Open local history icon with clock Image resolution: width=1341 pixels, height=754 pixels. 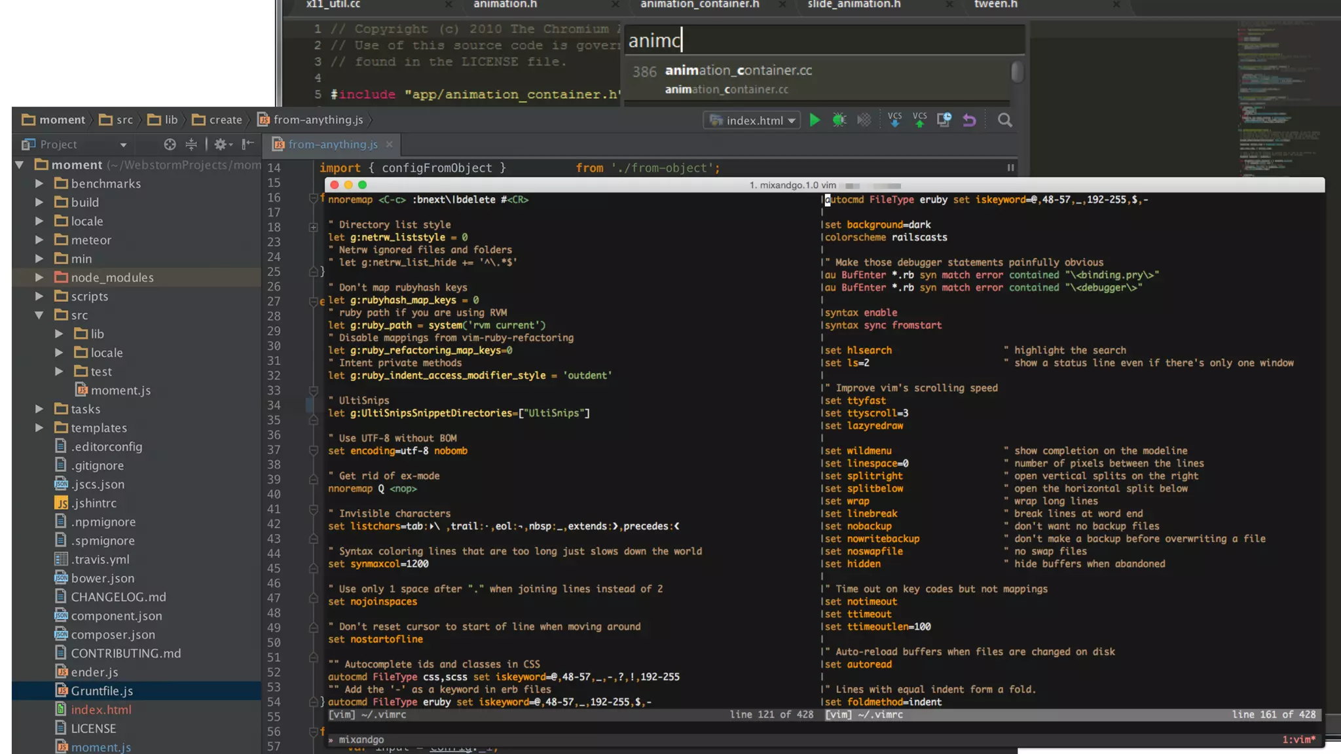point(944,120)
